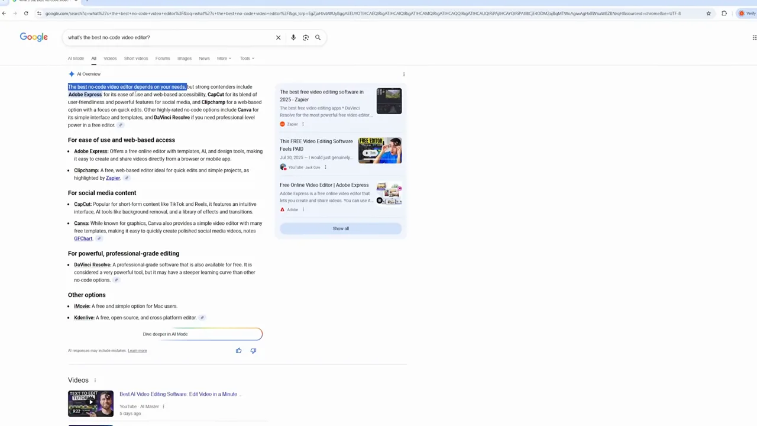Image resolution: width=757 pixels, height=426 pixels.
Task: Click inside the Google search query field
Action: coord(169,37)
